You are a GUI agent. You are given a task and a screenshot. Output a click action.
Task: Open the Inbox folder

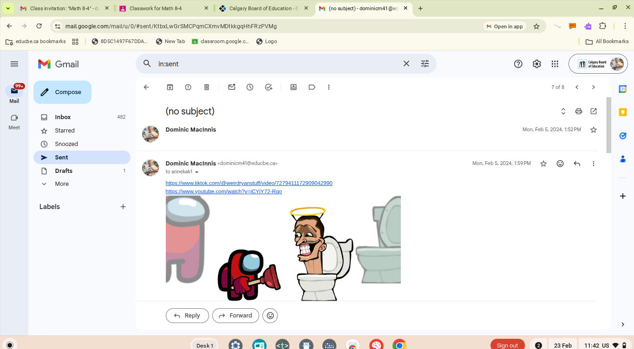82,117
